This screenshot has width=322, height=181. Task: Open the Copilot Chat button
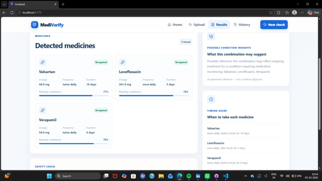point(313,12)
